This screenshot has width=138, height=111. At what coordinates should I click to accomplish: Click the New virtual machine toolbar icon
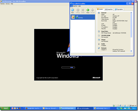point(73,10)
